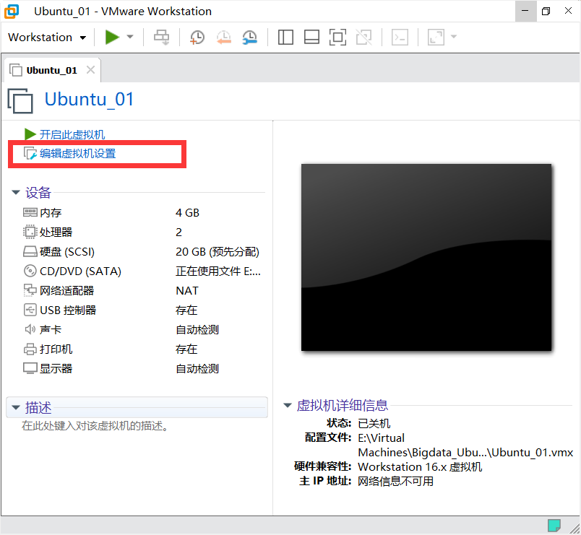The height and width of the screenshot is (535, 581).
Task: Click the 正在使用文件 E:... value
Action: point(218,271)
